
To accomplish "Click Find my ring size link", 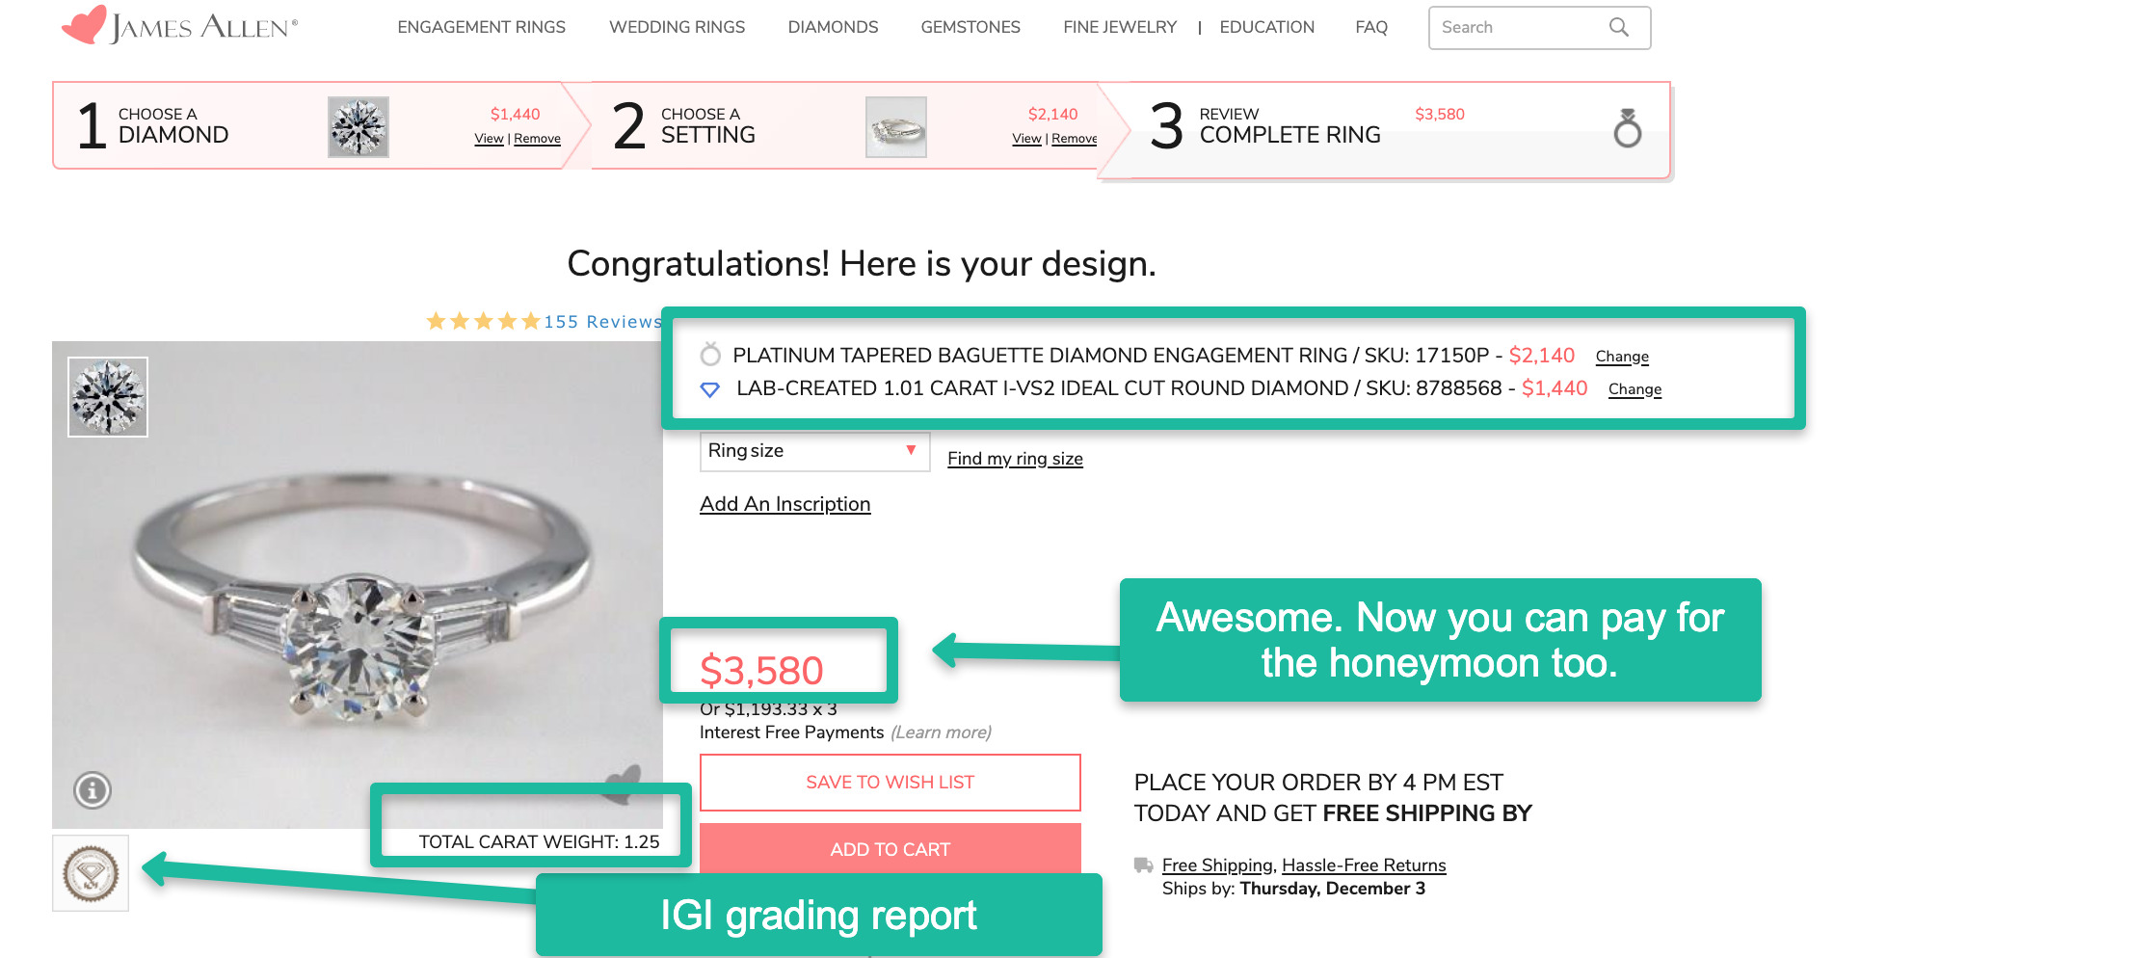I will click(x=1015, y=459).
